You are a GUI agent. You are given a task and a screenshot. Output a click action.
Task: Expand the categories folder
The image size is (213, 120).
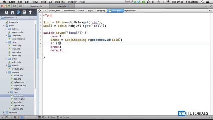point(6,36)
